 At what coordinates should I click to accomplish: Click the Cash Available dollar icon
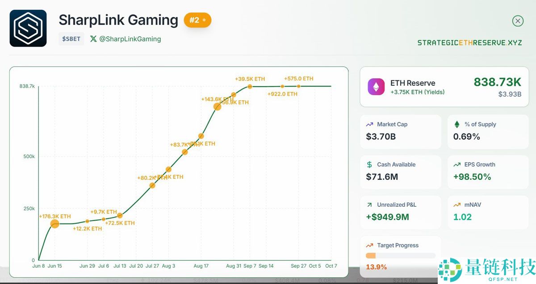pyautogui.click(x=369, y=165)
